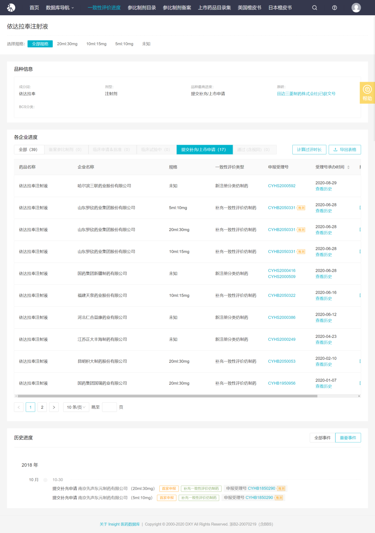Open acceptance number CYHS2000509
The image size is (375, 533).
282,277
